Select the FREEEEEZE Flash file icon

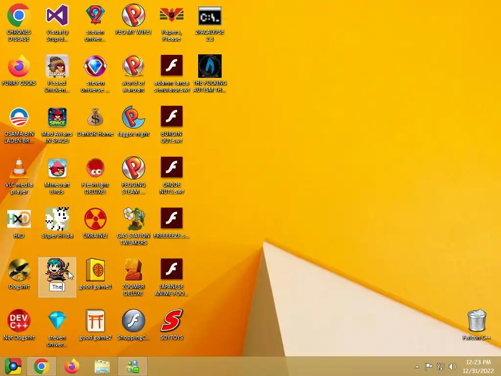click(x=172, y=218)
